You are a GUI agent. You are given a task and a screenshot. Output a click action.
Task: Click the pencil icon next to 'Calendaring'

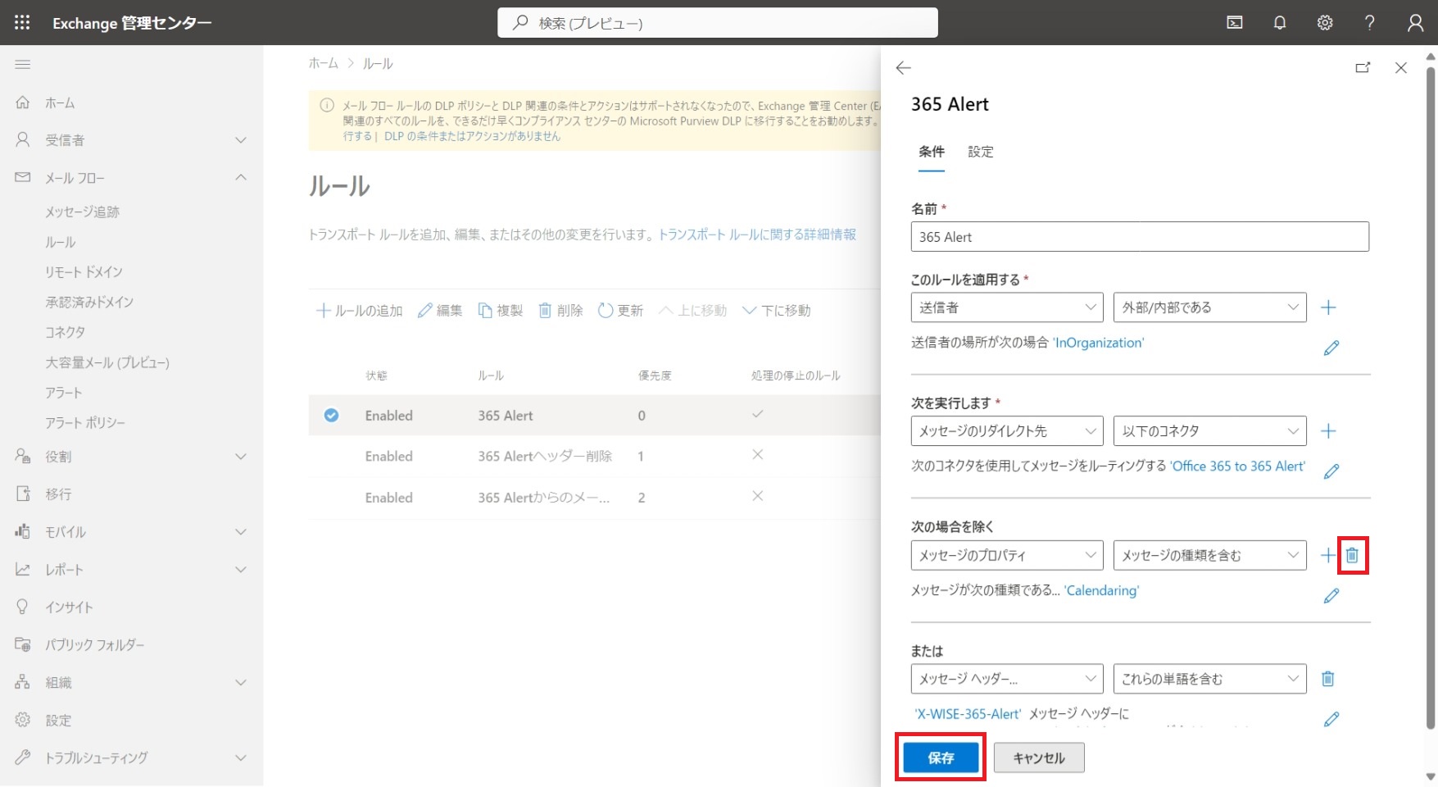coord(1331,596)
